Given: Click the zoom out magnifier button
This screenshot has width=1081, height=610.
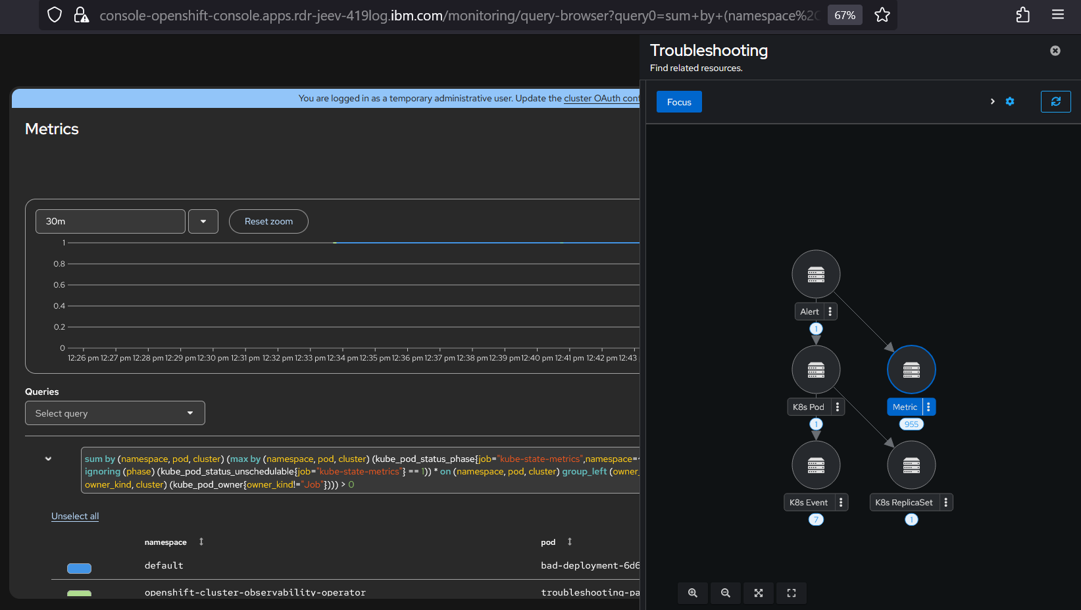Looking at the screenshot, I should tap(726, 593).
